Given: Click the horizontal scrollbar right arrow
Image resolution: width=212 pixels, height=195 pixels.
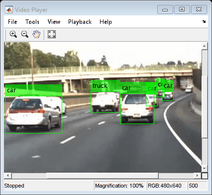Looking at the screenshot, I should pos(198,175).
